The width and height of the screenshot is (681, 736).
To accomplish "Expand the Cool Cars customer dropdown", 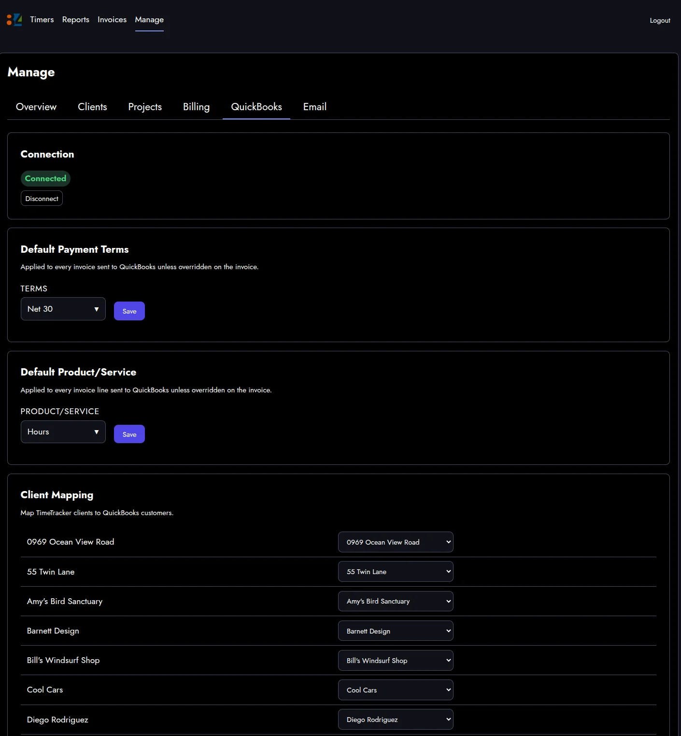I will pyautogui.click(x=396, y=690).
